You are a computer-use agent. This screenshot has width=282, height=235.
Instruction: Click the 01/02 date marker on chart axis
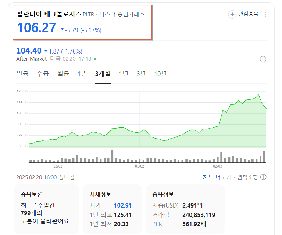pos(140,166)
